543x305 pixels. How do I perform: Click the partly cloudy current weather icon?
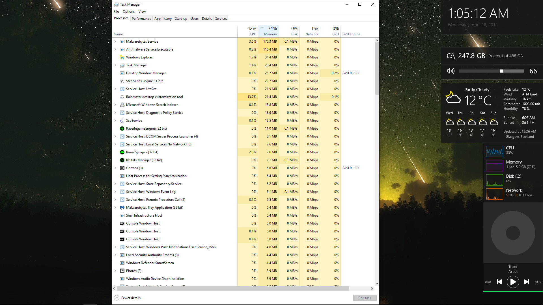pos(453,97)
